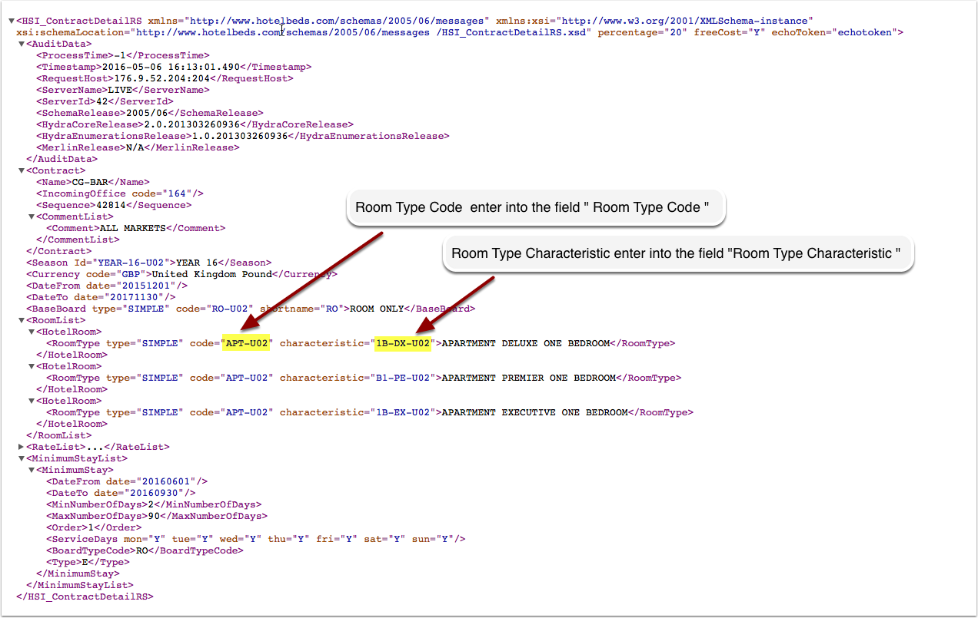Click the percentage="20" attribute
The width and height of the screenshot is (978, 618).
[x=643, y=32]
